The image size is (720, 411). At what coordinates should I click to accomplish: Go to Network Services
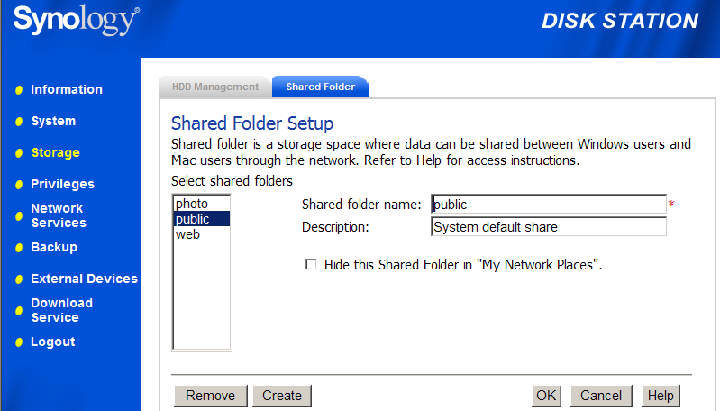[x=58, y=215]
